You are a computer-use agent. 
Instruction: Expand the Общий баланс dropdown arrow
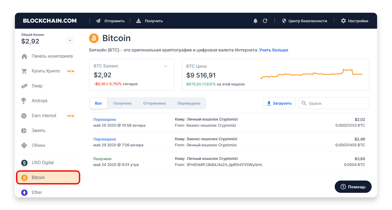point(70,40)
